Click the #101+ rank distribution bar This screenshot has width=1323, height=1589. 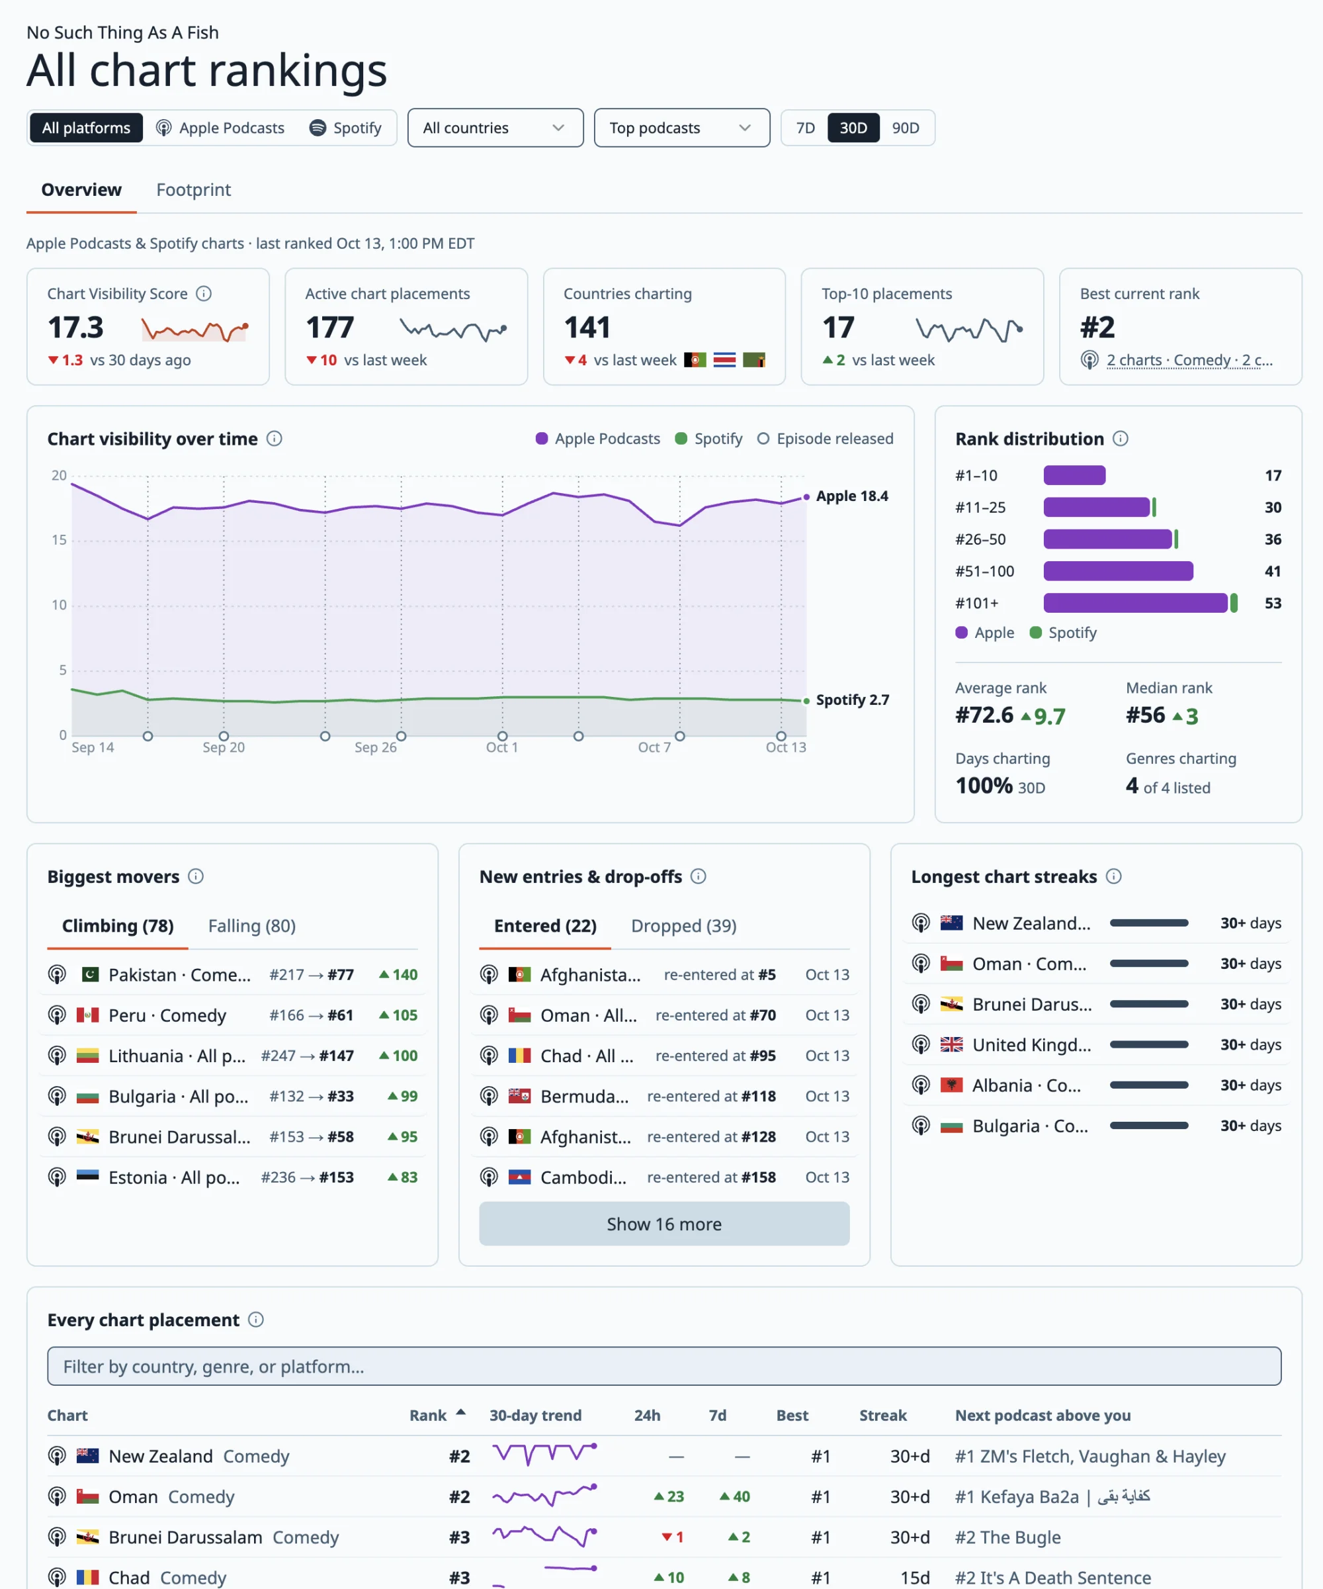point(1140,603)
